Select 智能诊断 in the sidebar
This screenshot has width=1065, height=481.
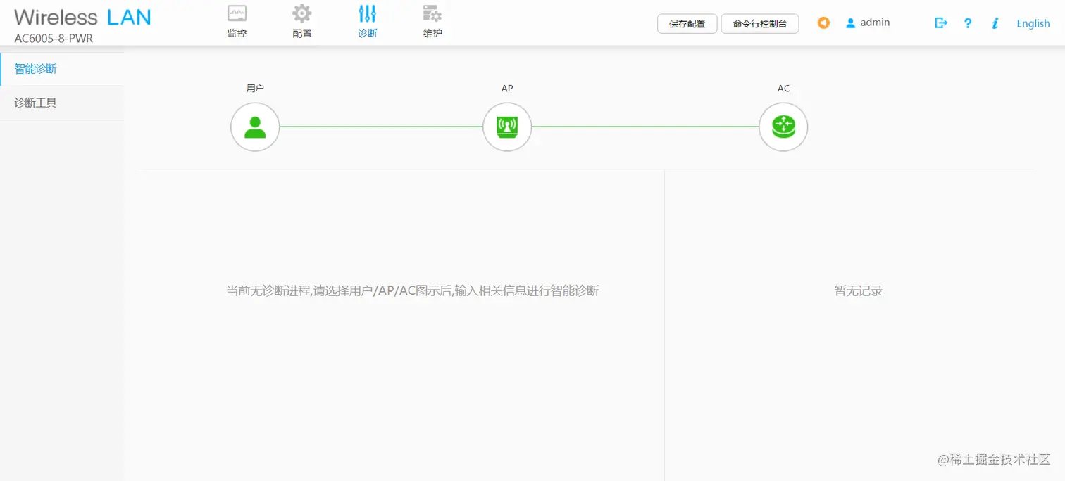[x=35, y=68]
